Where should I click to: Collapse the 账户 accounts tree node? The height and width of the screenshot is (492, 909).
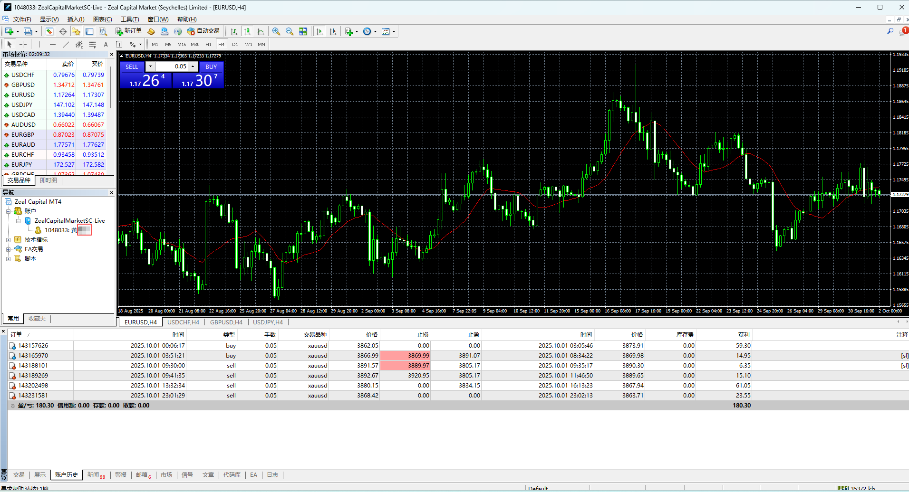click(x=8, y=211)
